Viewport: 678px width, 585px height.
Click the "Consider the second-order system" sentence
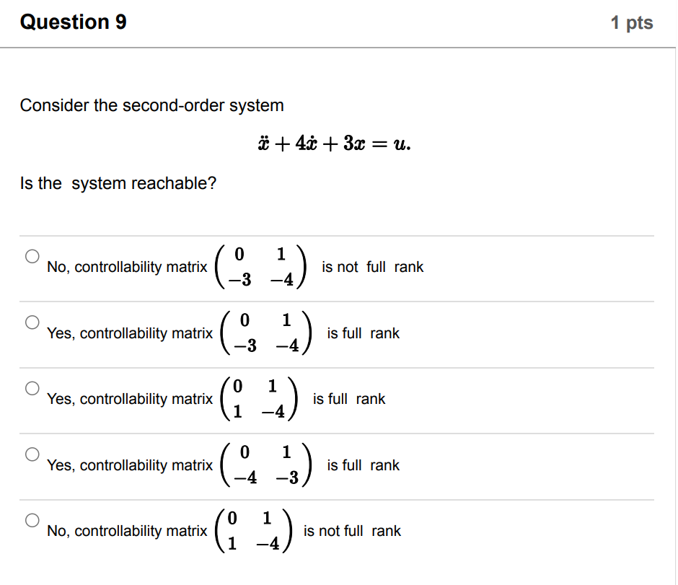(151, 105)
